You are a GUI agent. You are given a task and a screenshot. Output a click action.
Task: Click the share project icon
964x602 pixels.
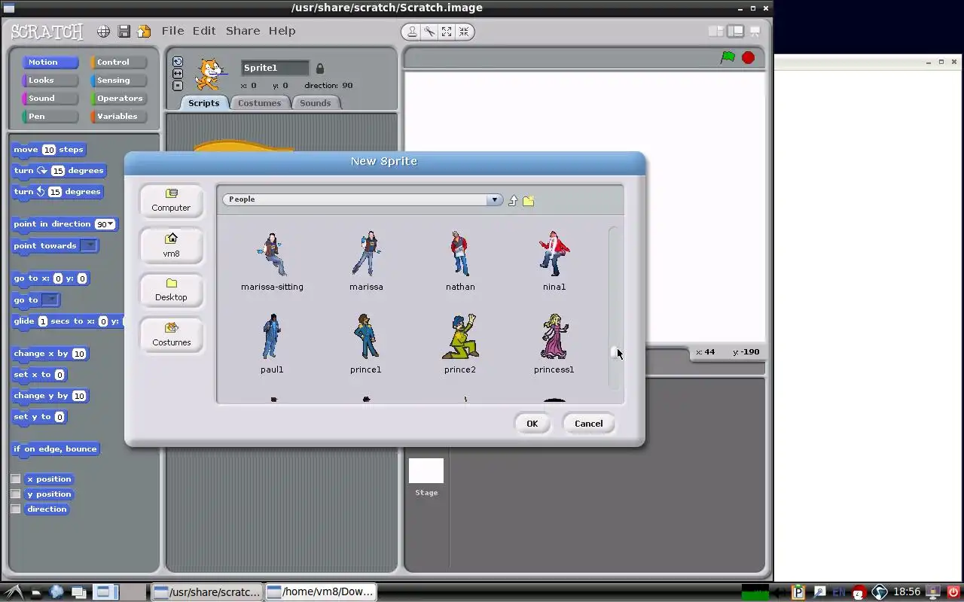(144, 32)
